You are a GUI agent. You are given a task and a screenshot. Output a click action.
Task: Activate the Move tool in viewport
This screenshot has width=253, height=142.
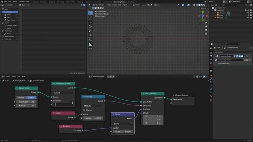coord(90,22)
